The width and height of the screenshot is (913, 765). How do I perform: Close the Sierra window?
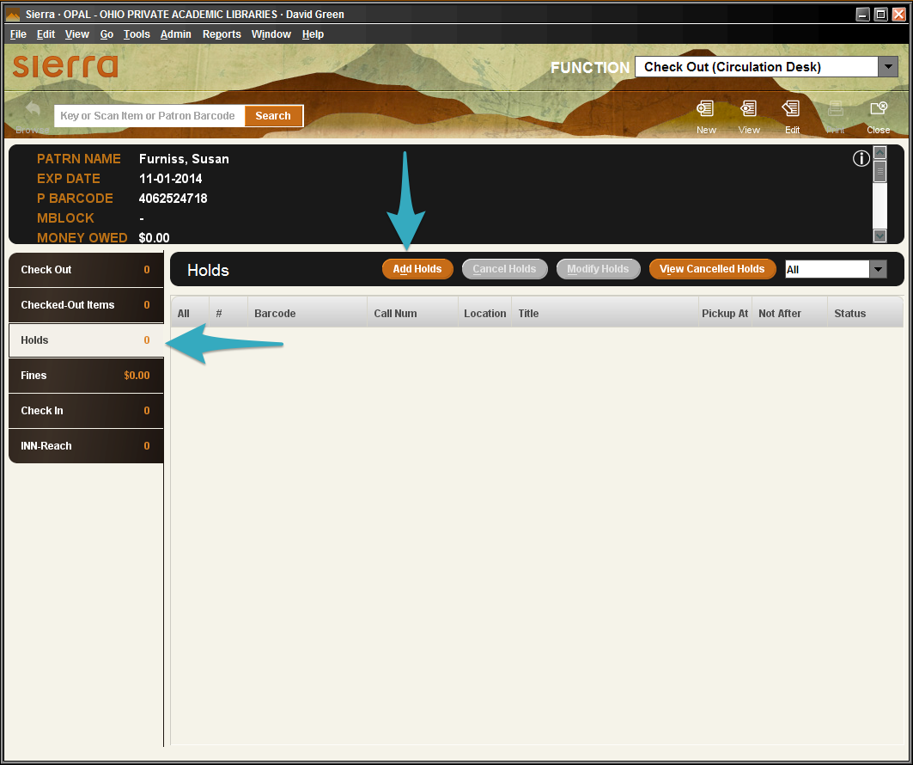pyautogui.click(x=899, y=14)
